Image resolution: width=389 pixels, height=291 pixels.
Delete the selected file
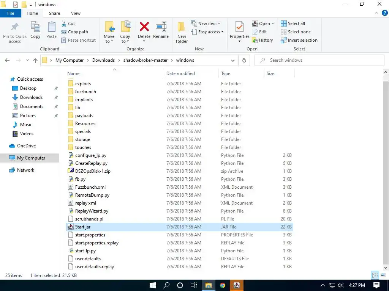144,30
